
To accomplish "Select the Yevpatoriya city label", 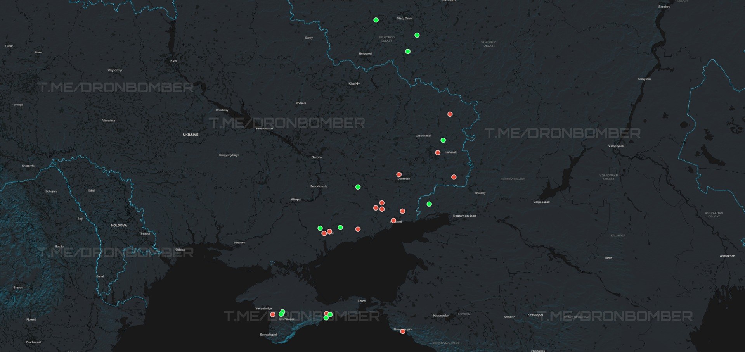I will pyautogui.click(x=263, y=308).
